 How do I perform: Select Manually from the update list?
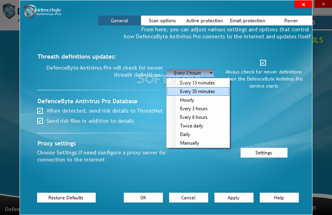[x=198, y=143]
